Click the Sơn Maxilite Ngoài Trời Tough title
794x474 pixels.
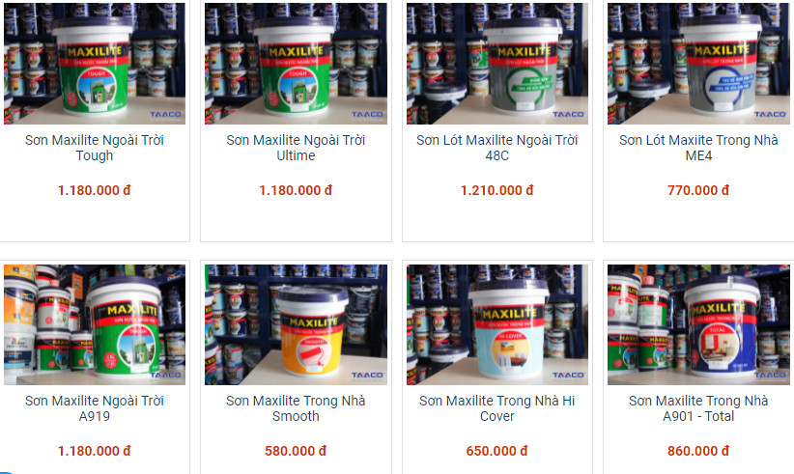click(95, 148)
